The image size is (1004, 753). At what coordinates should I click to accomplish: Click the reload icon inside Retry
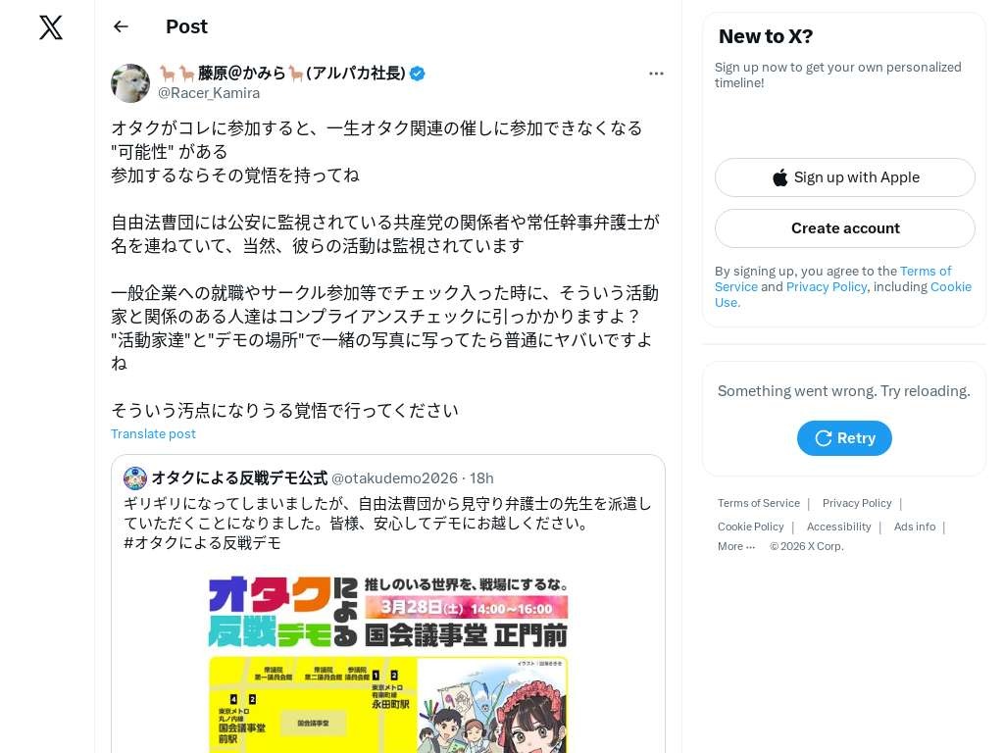click(823, 438)
